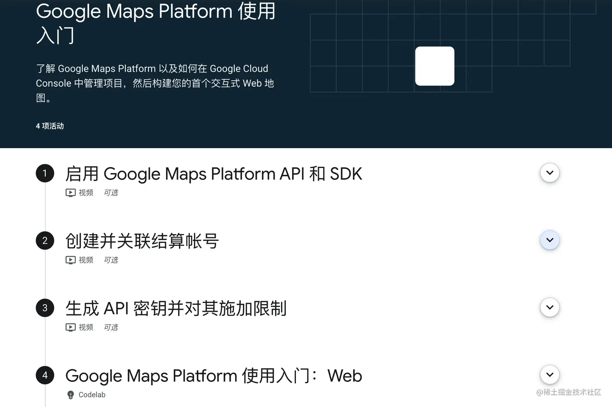The width and height of the screenshot is (612, 407).
Task: Click the step number 1 circle
Action: pos(45,173)
